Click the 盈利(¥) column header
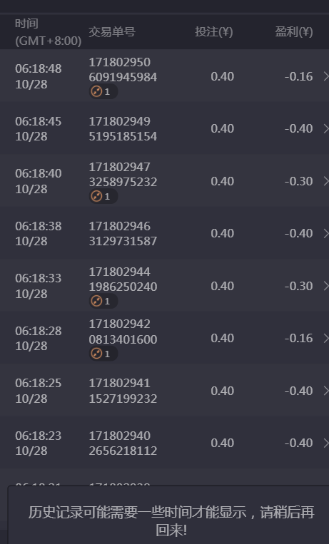The height and width of the screenshot is (544, 329). [294, 32]
